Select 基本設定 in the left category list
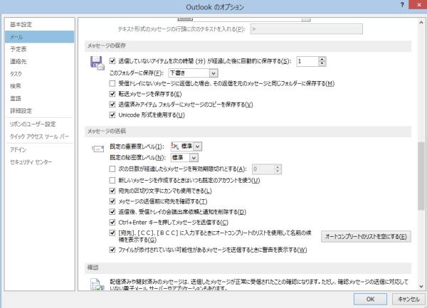Image resolution: width=427 pixels, height=308 pixels. click(21, 24)
